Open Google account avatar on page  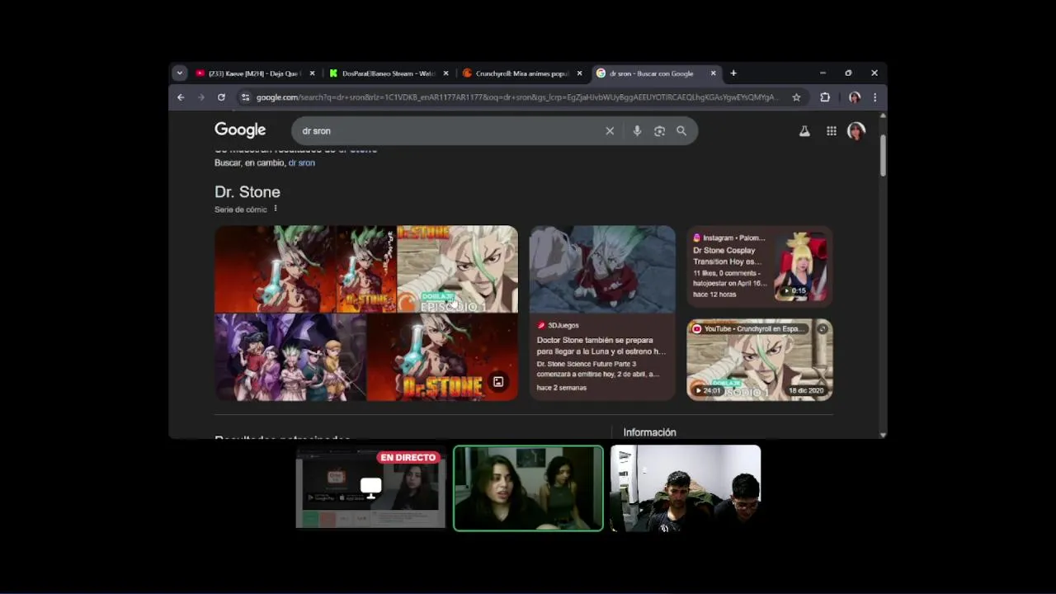pyautogui.click(x=856, y=131)
